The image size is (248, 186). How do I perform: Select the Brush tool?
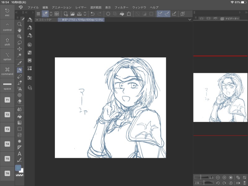(20, 82)
